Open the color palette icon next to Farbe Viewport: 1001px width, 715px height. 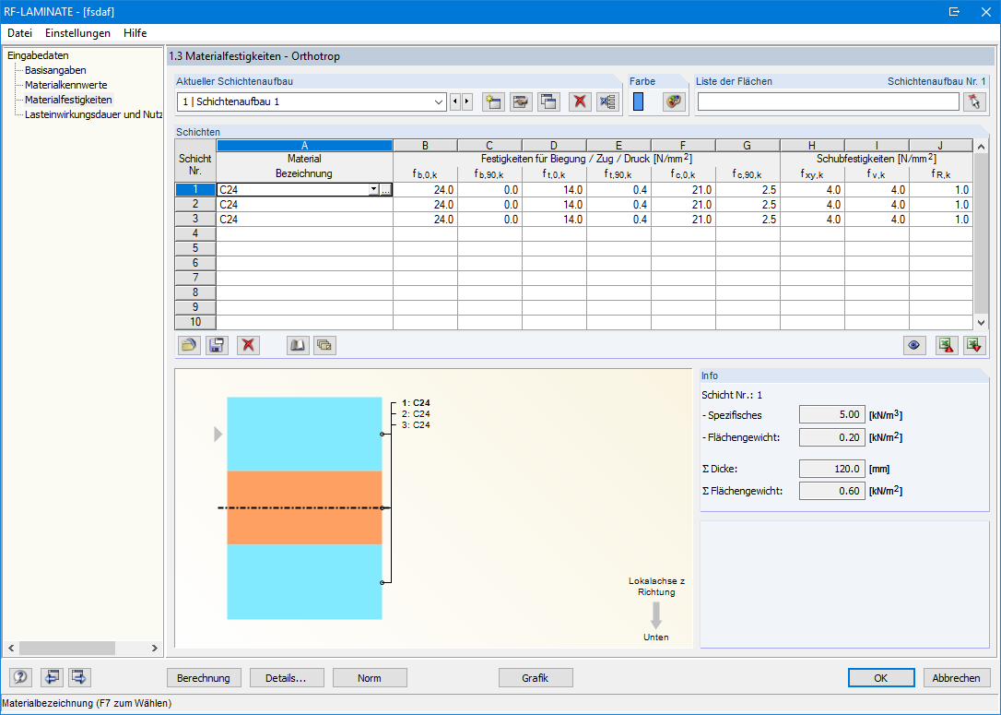[x=674, y=101]
